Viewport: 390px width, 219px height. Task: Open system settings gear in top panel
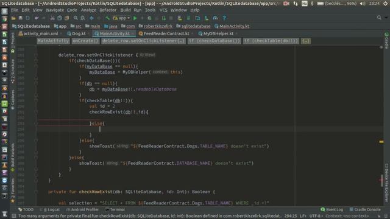(385, 4)
